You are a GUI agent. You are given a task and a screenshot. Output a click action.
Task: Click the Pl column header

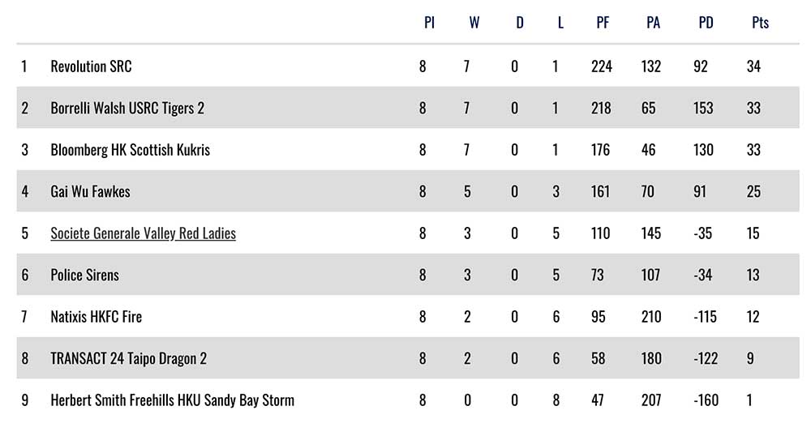(429, 23)
